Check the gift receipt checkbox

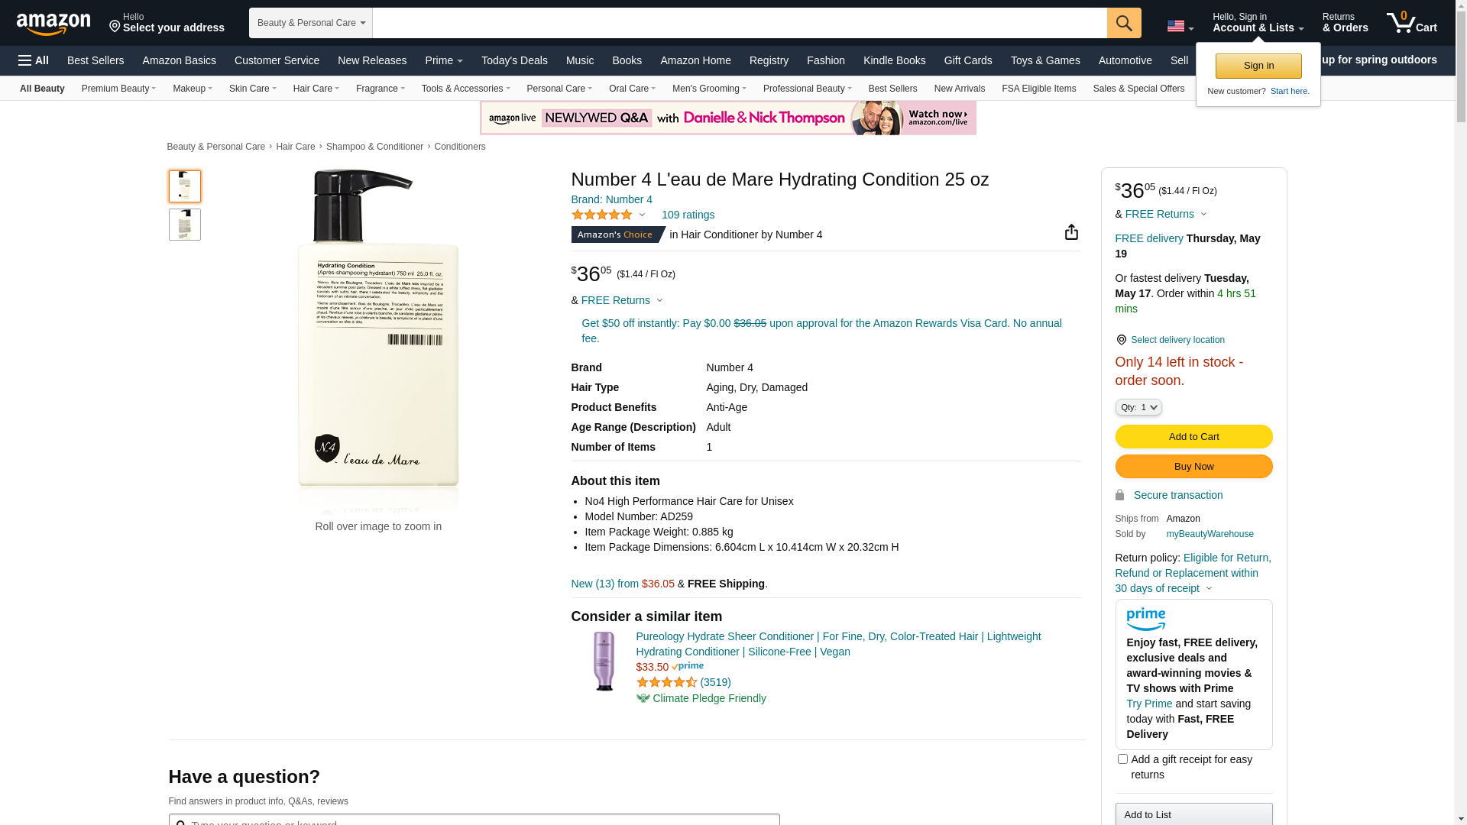point(1122,759)
